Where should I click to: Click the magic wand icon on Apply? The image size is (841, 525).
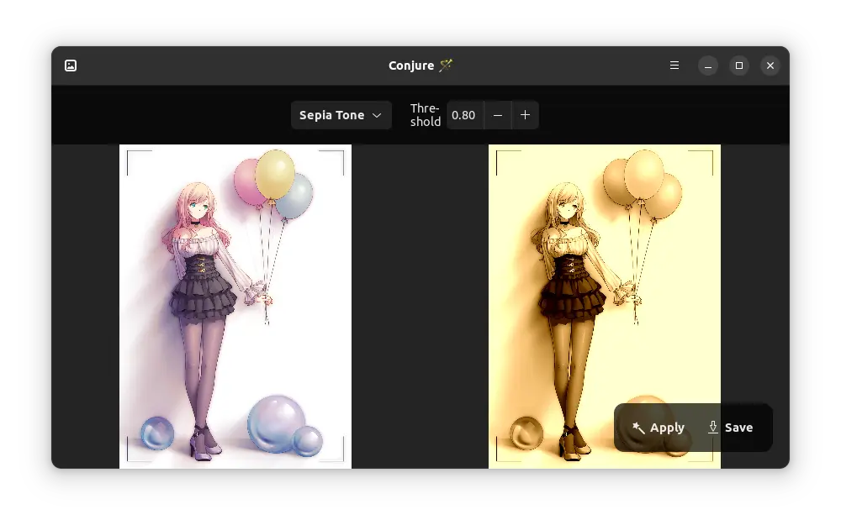tap(639, 428)
